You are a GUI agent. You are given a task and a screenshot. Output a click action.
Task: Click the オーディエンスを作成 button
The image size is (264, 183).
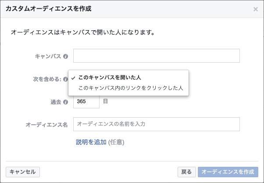pyautogui.click(x=228, y=172)
